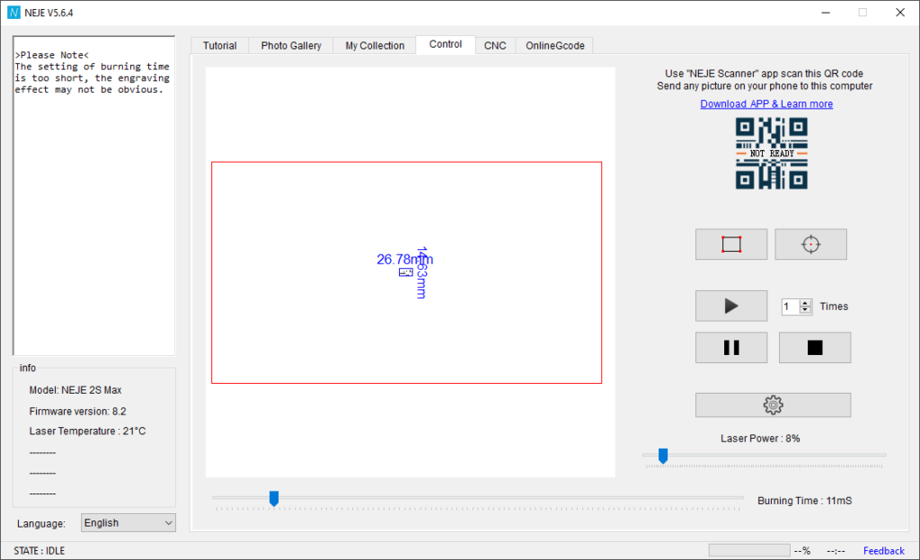920x560 pixels.
Task: Open the Language dropdown
Action: [x=128, y=523]
